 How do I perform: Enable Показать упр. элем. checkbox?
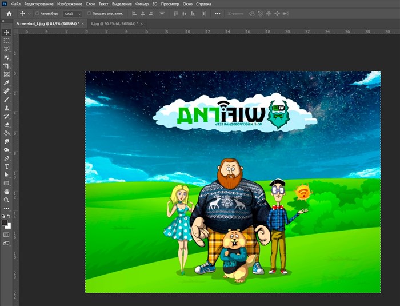click(x=89, y=14)
